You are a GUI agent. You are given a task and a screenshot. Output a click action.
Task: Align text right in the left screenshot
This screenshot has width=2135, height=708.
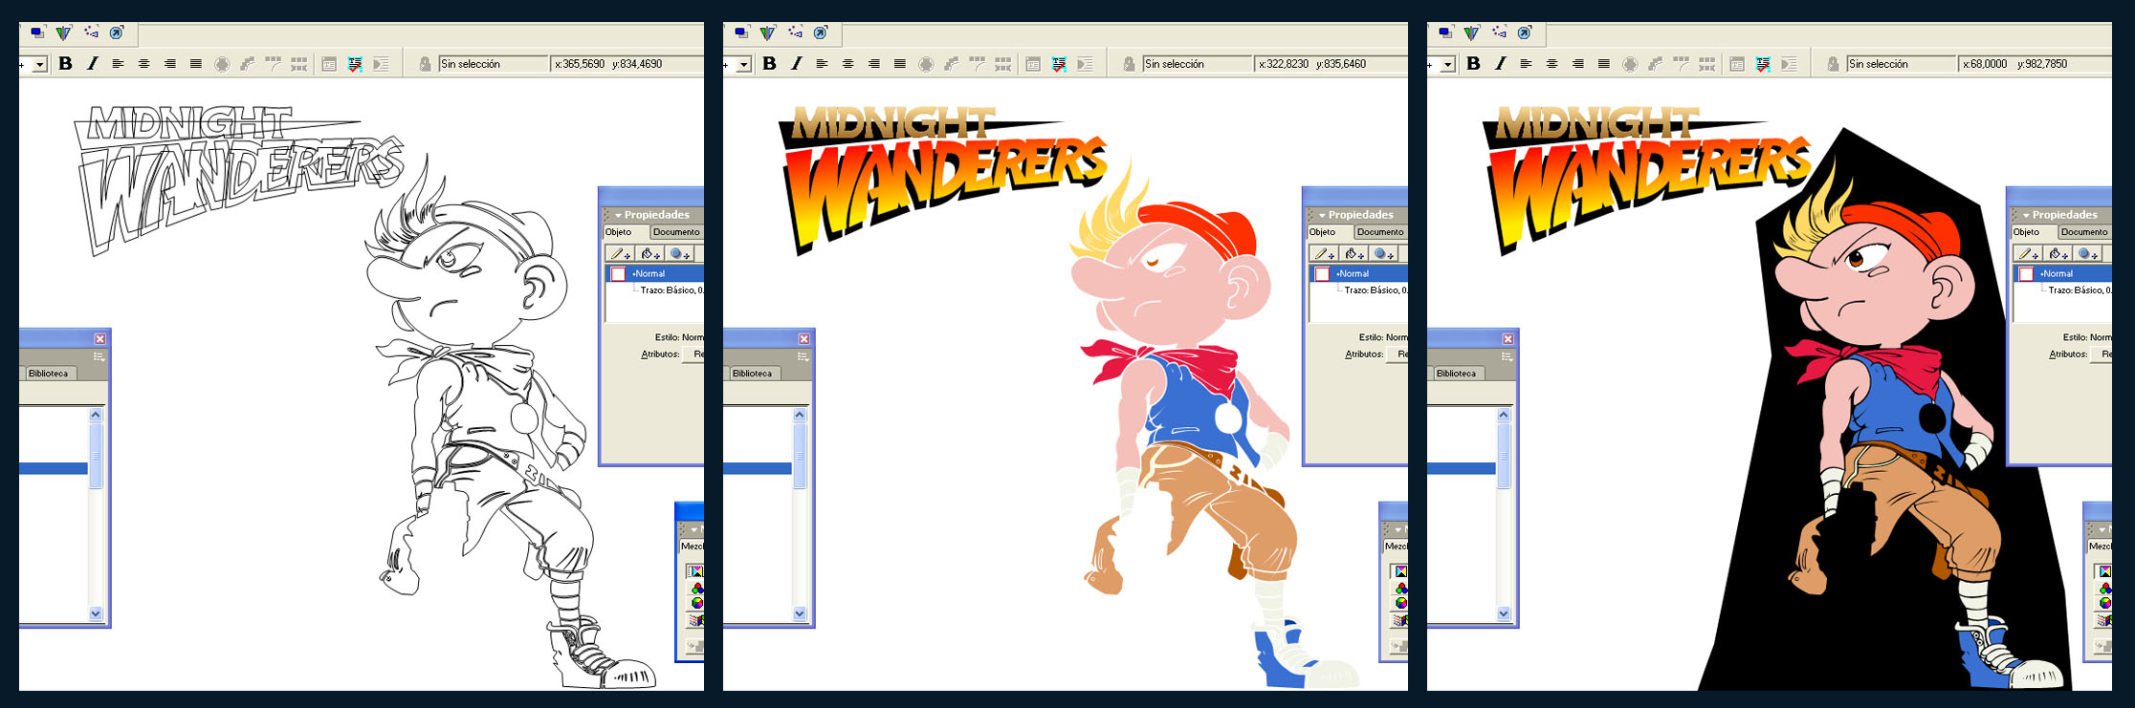pyautogui.click(x=170, y=64)
